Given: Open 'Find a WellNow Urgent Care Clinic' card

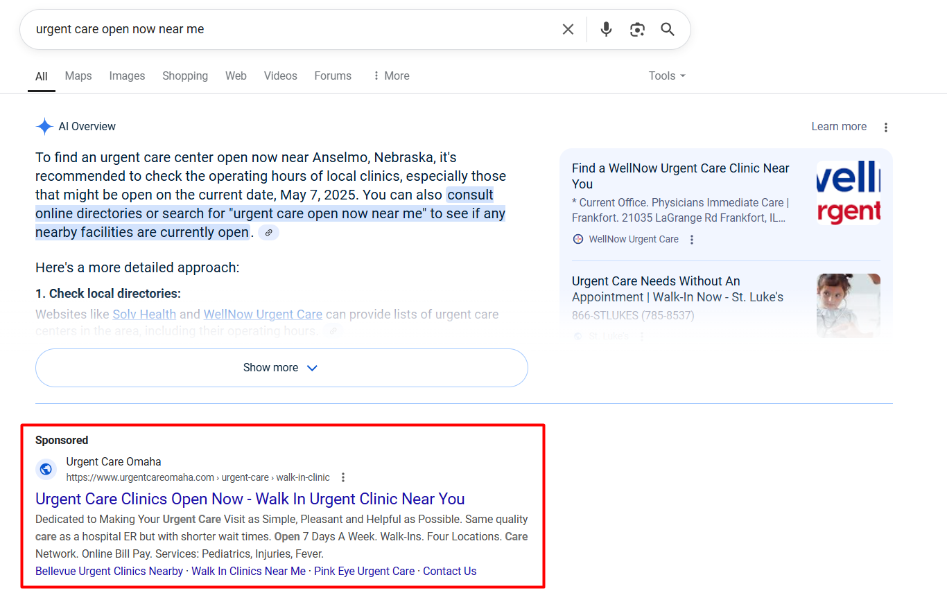Looking at the screenshot, I should pyautogui.click(x=680, y=176).
